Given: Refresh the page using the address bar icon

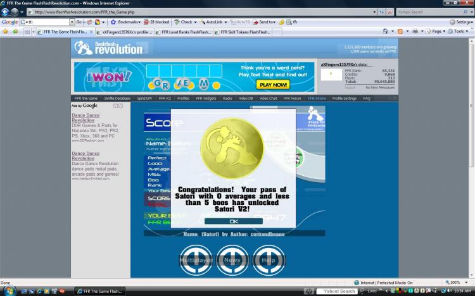Looking at the screenshot, I should tap(382, 12).
